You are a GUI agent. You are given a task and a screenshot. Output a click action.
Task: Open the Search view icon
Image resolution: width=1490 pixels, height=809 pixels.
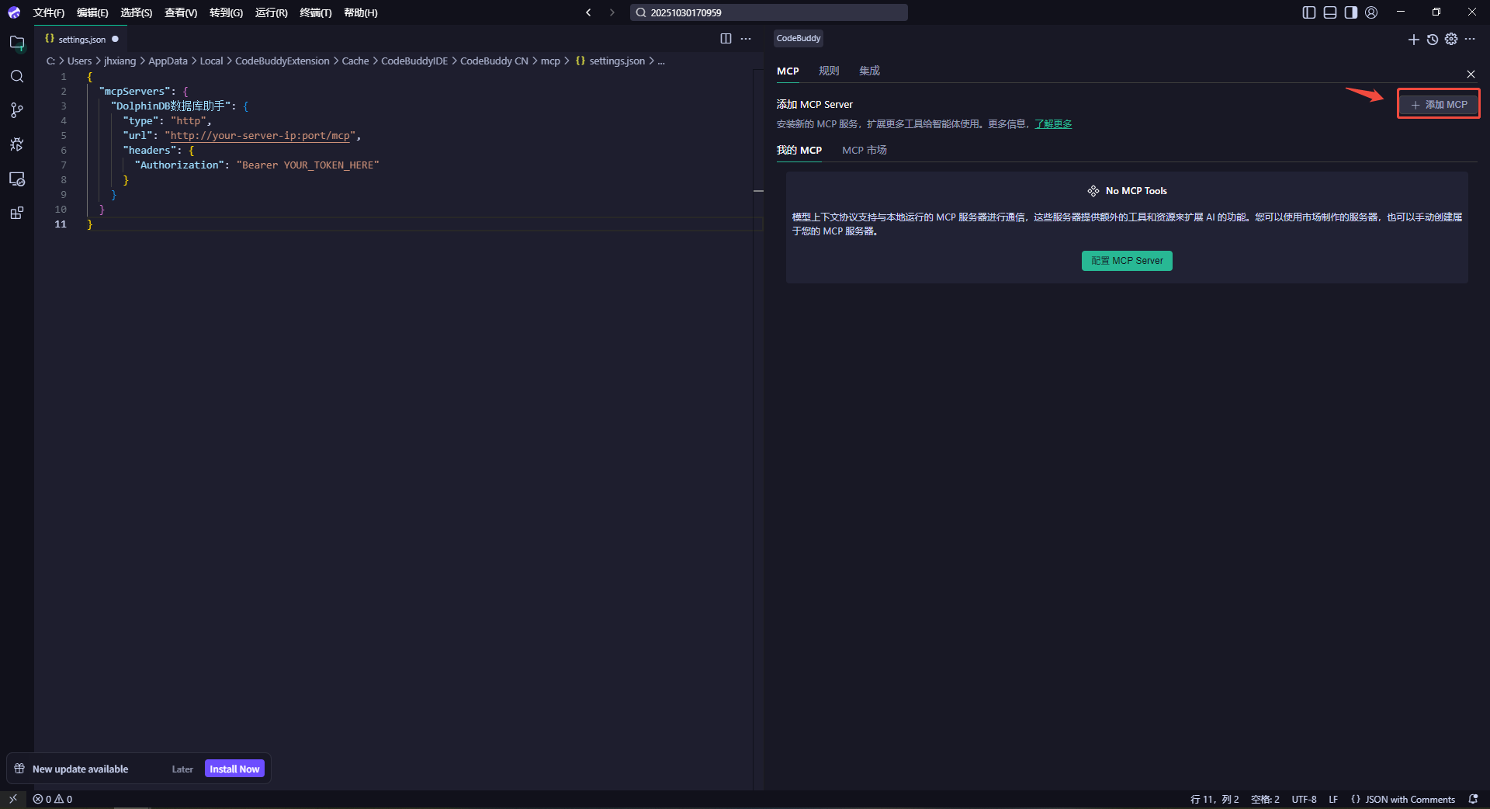[x=17, y=76]
